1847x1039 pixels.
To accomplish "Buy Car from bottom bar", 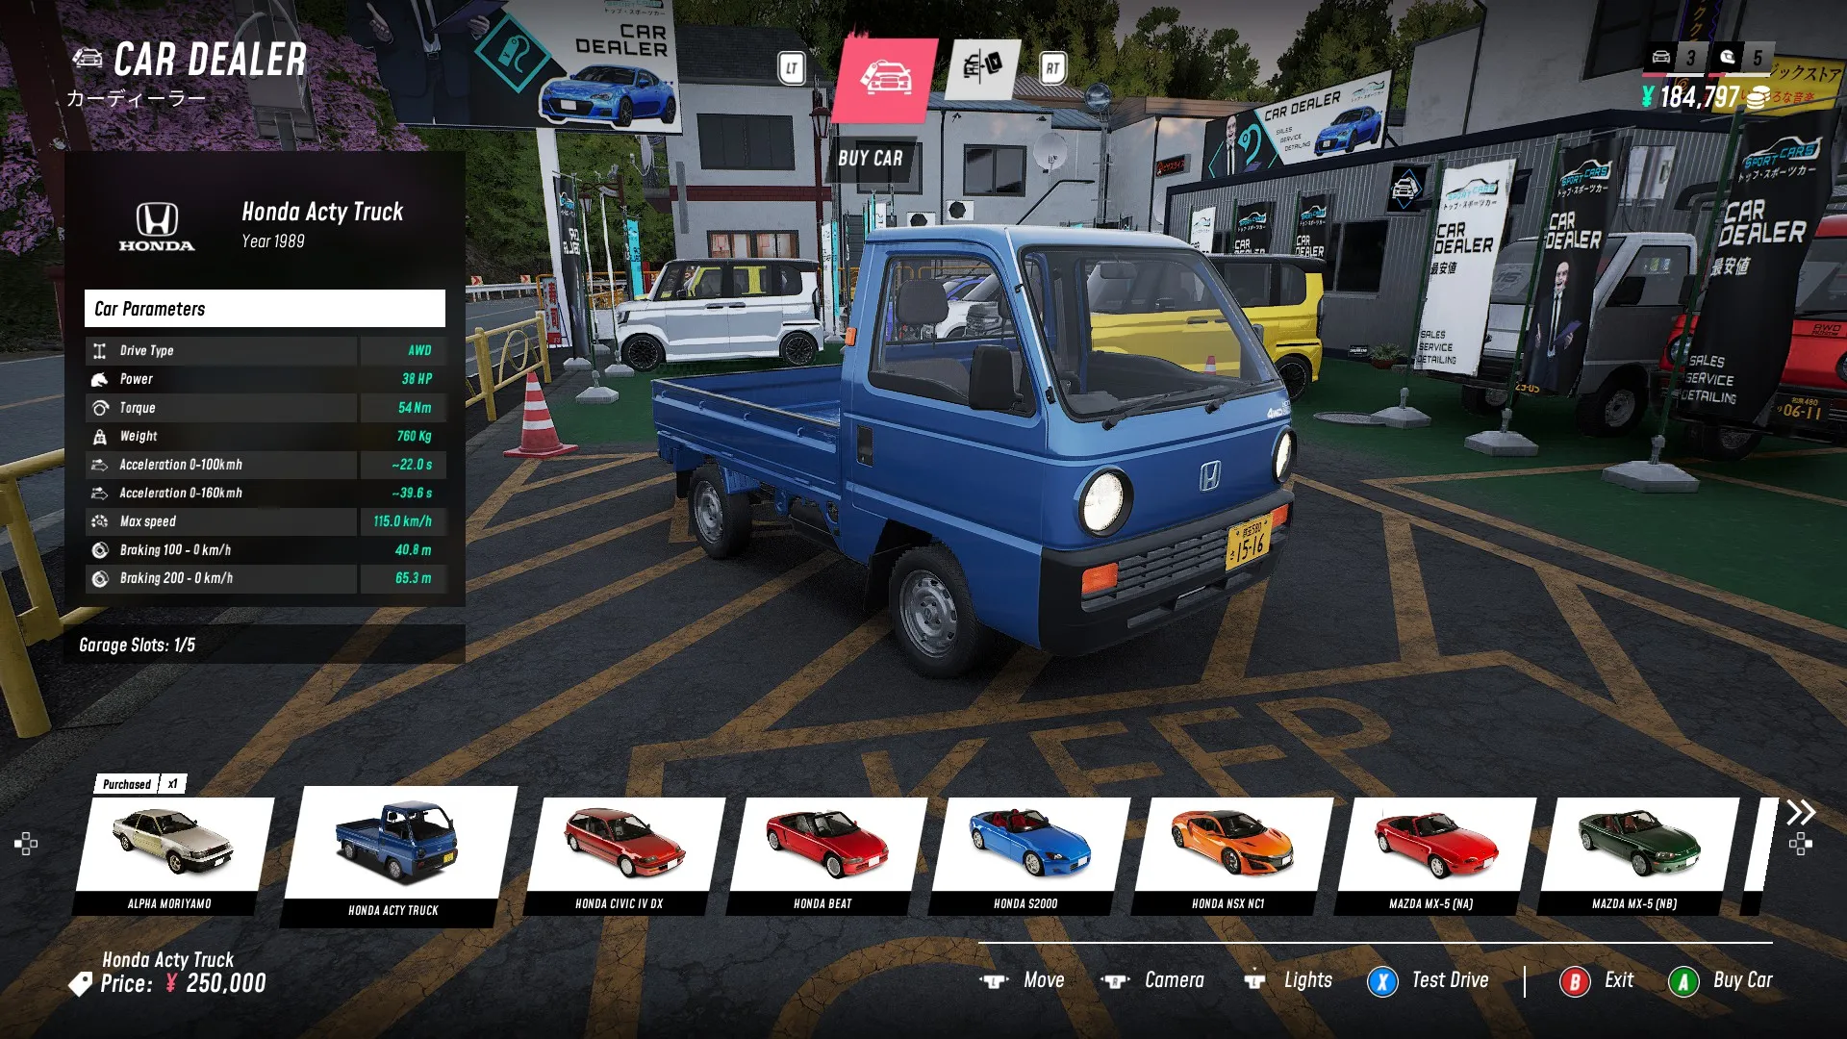I will point(1742,980).
